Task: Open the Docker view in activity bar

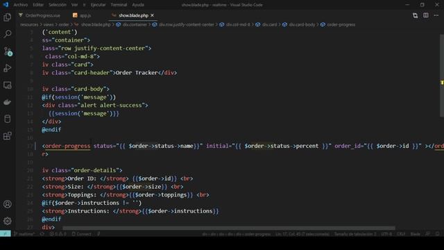Action: pyautogui.click(x=8, y=102)
